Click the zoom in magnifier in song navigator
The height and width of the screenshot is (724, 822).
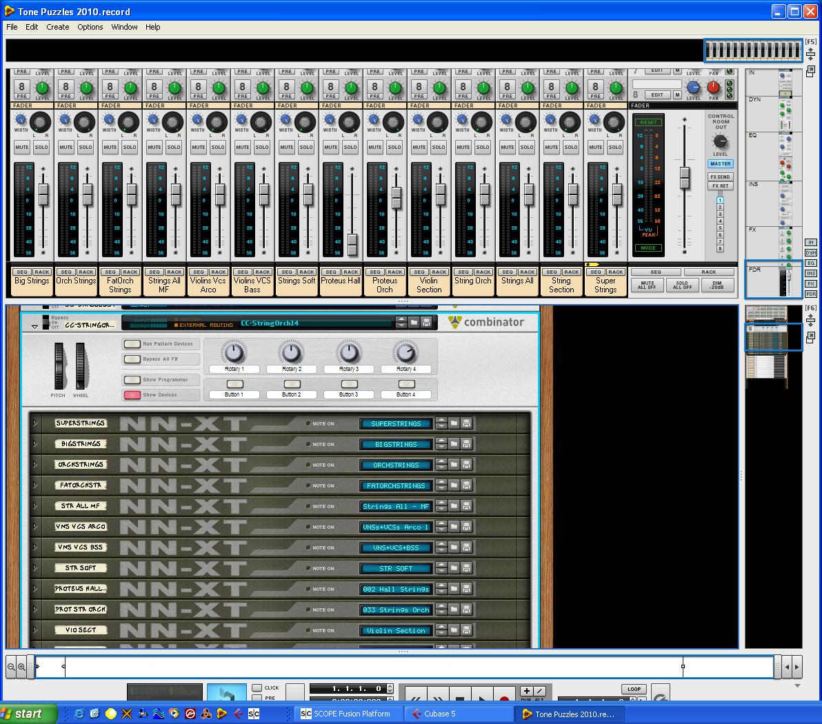(21, 667)
